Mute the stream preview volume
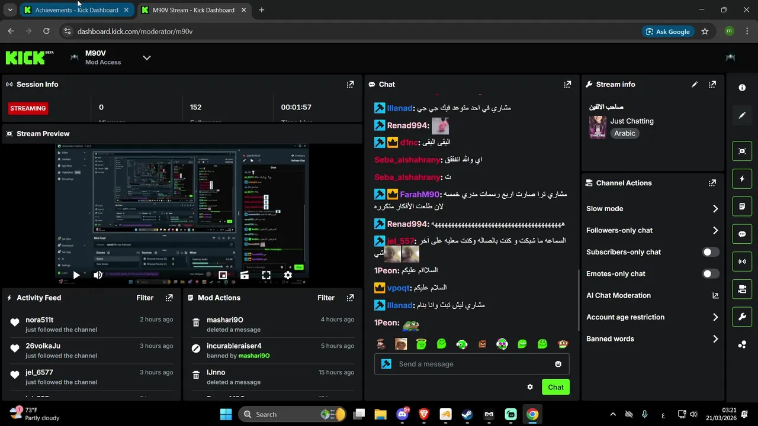 (98, 275)
